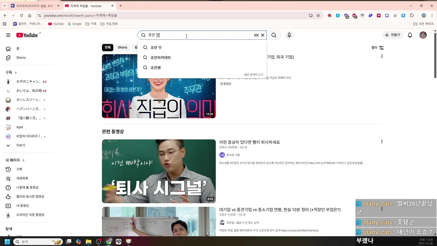Open title 이런 증상이 있다면 빨리 퇴사하세요
Image resolution: width=437 pixels, height=246 pixels.
[250, 142]
